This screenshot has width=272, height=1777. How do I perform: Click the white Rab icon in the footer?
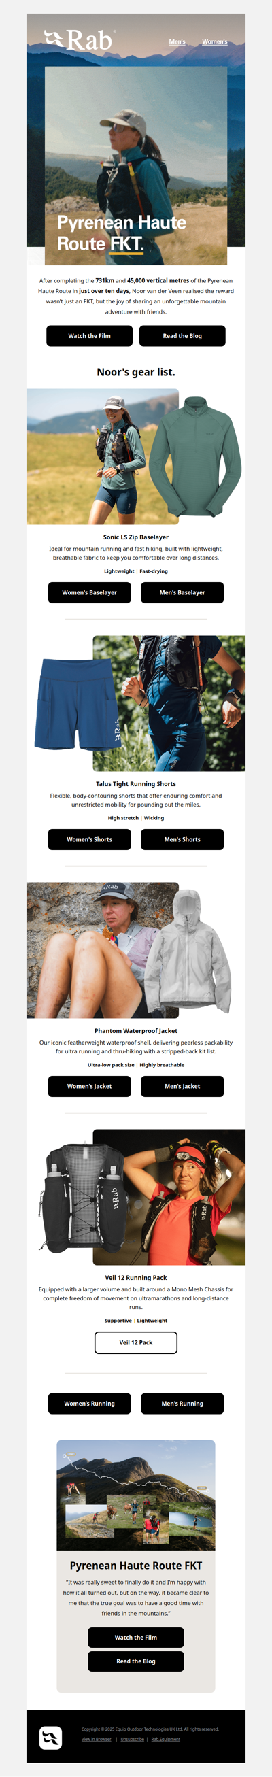[x=50, y=1738]
